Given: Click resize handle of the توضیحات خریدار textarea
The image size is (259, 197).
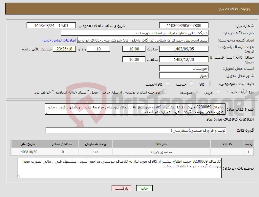Looking at the screenshot, I should click(19, 176).
